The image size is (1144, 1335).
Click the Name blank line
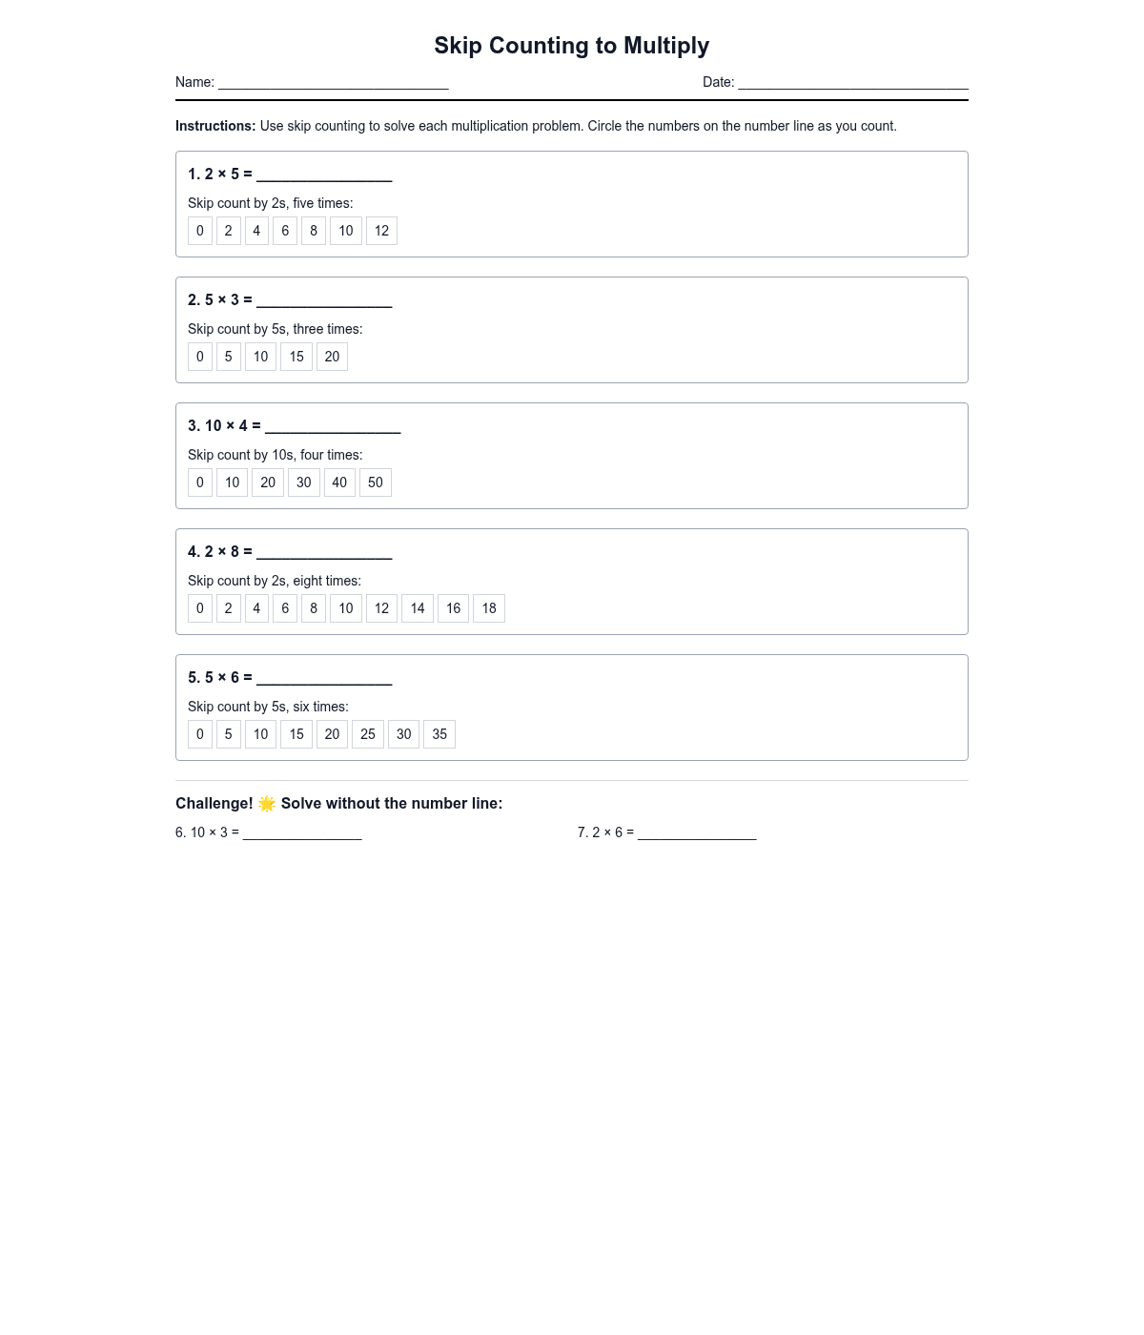(x=333, y=82)
